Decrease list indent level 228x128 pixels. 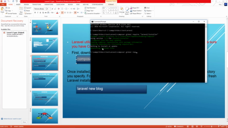[x=71, y=9]
